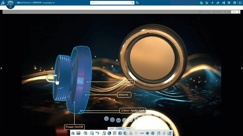This screenshot has width=243, height=136.
Task: Open the tools wrench icon in top bar
Action: pos(229,3)
